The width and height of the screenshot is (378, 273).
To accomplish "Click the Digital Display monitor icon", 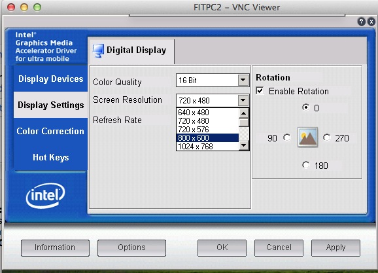I will [x=98, y=50].
